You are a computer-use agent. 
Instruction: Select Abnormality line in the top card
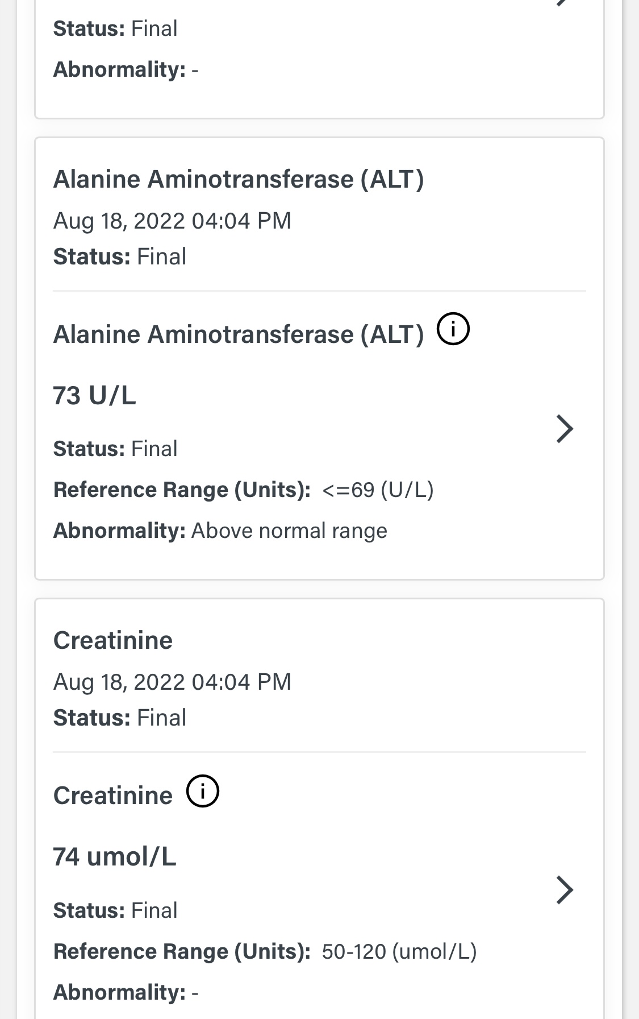126,70
